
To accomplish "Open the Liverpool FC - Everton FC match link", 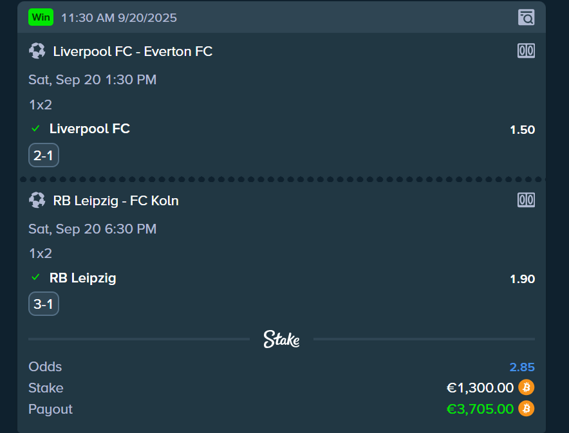I will pos(133,51).
